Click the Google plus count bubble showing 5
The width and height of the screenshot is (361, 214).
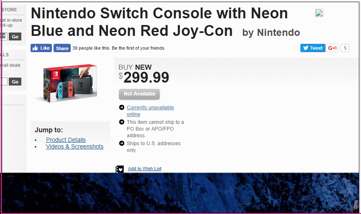pyautogui.click(x=345, y=48)
